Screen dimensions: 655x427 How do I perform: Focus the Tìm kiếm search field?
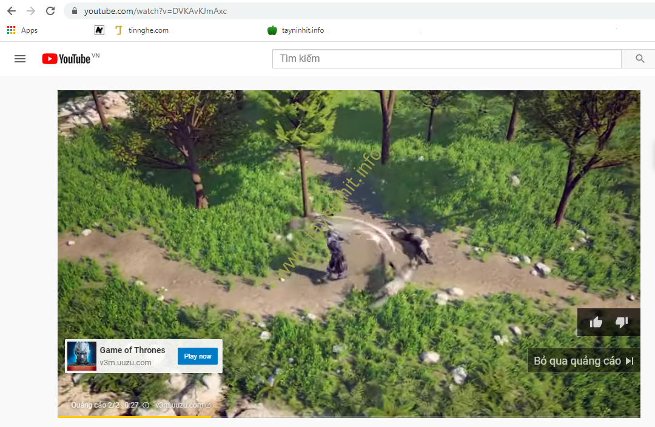point(446,59)
